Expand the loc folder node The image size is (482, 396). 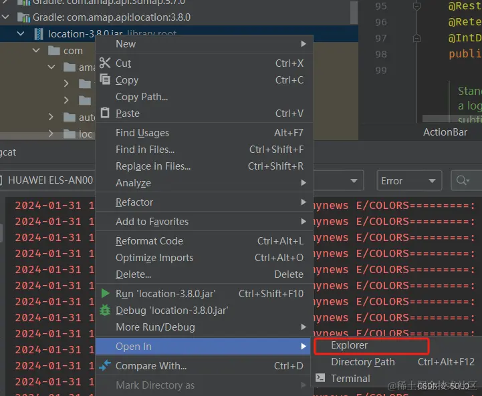[x=51, y=134]
